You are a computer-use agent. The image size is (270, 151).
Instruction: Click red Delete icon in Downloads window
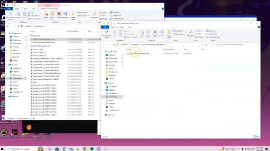(x=59, y=15)
